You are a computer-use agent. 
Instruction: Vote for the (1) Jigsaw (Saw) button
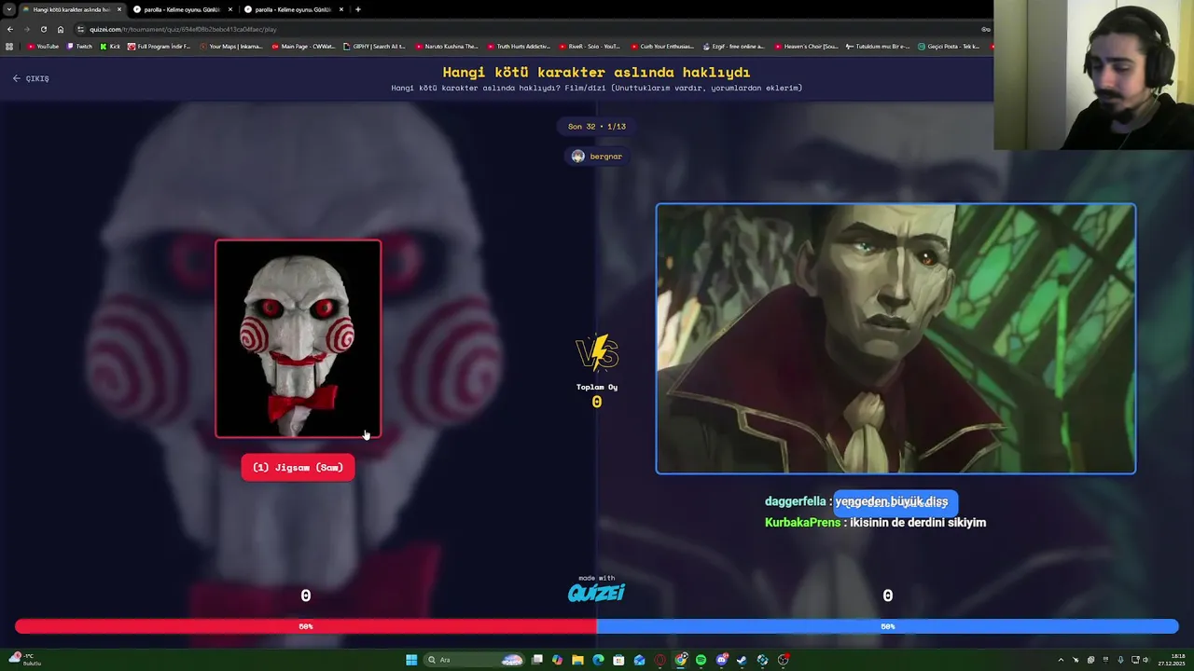298,468
